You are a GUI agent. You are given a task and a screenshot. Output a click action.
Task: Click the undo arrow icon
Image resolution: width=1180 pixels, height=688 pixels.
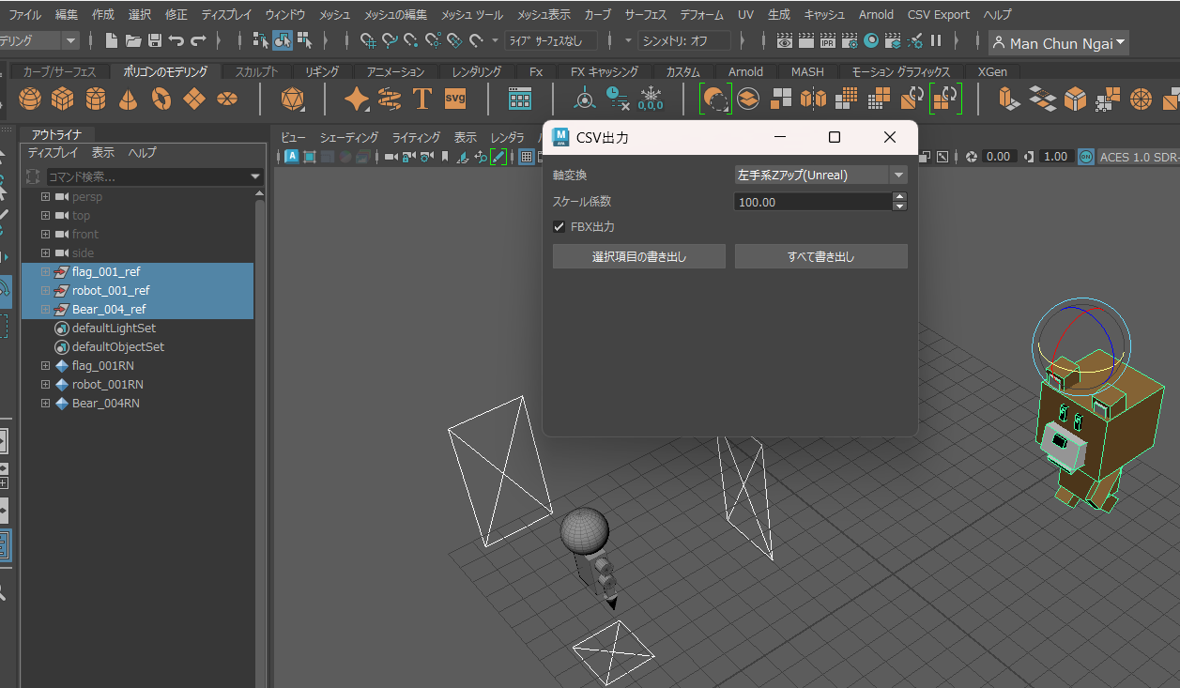coord(176,41)
